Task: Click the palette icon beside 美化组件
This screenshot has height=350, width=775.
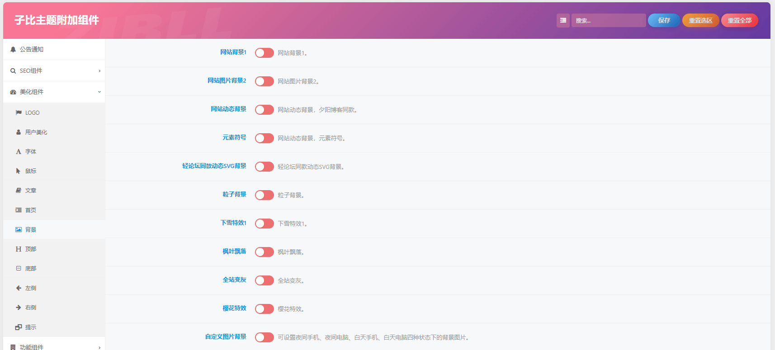Action: click(x=13, y=92)
